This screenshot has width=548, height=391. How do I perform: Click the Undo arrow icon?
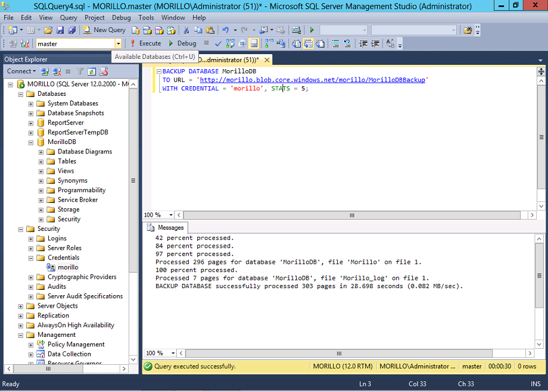(x=225, y=30)
